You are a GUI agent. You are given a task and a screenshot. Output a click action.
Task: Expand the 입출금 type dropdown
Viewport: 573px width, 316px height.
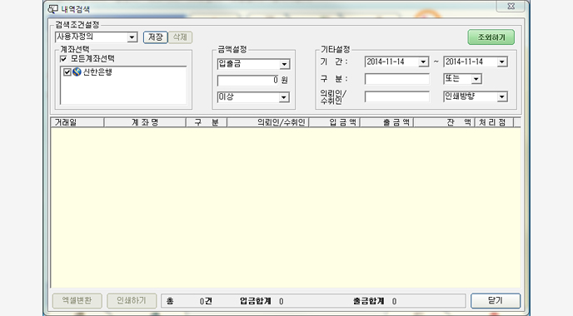284,64
